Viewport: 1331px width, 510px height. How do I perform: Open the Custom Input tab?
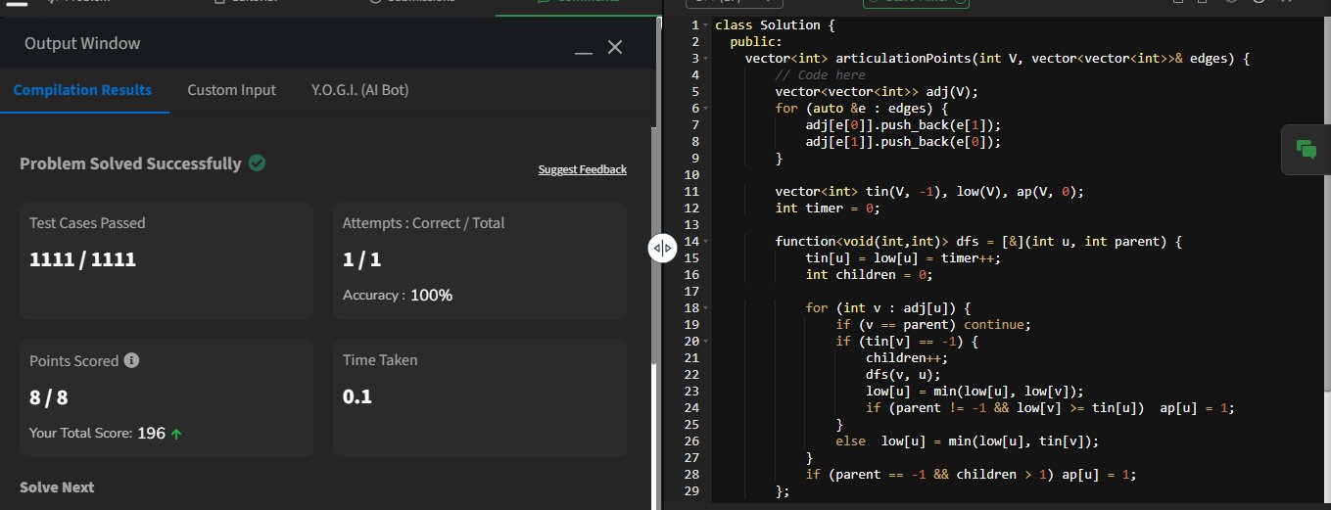231,90
